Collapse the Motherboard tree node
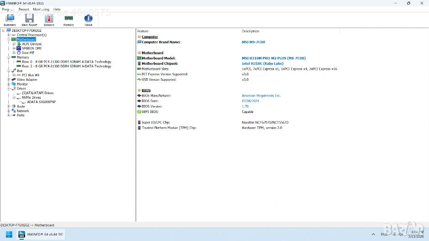Screen dimensions: 429x241 coord(8,39)
